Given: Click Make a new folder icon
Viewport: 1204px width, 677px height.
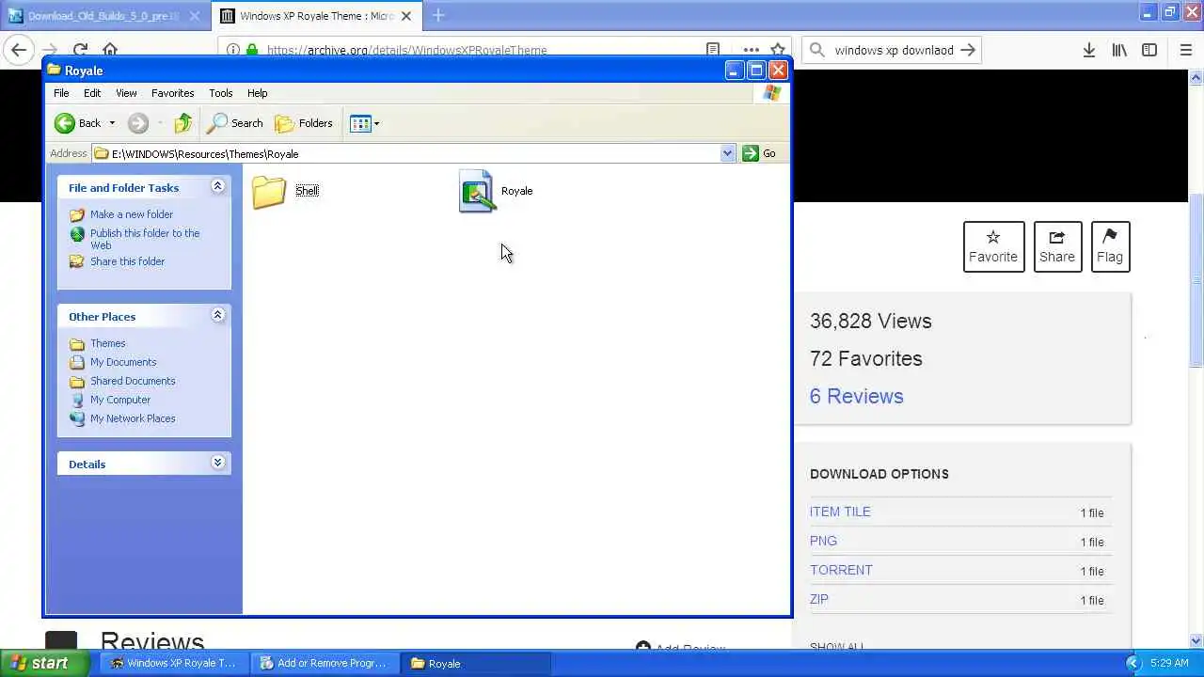Looking at the screenshot, I should click(77, 214).
